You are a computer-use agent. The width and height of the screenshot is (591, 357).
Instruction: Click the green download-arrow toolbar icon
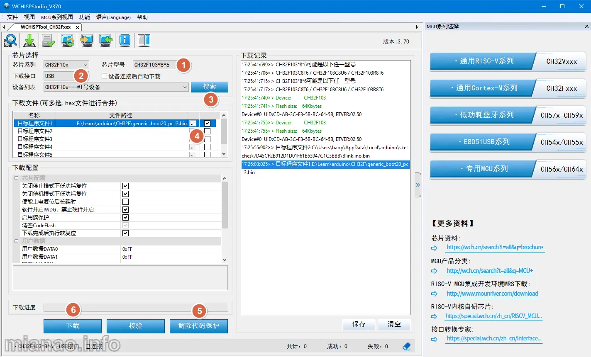tap(29, 40)
